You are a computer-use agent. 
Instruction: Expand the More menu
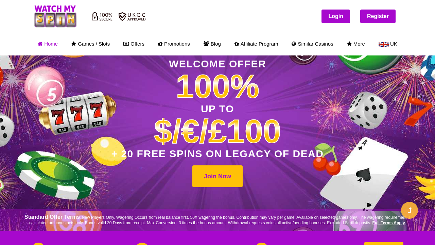pos(356,44)
